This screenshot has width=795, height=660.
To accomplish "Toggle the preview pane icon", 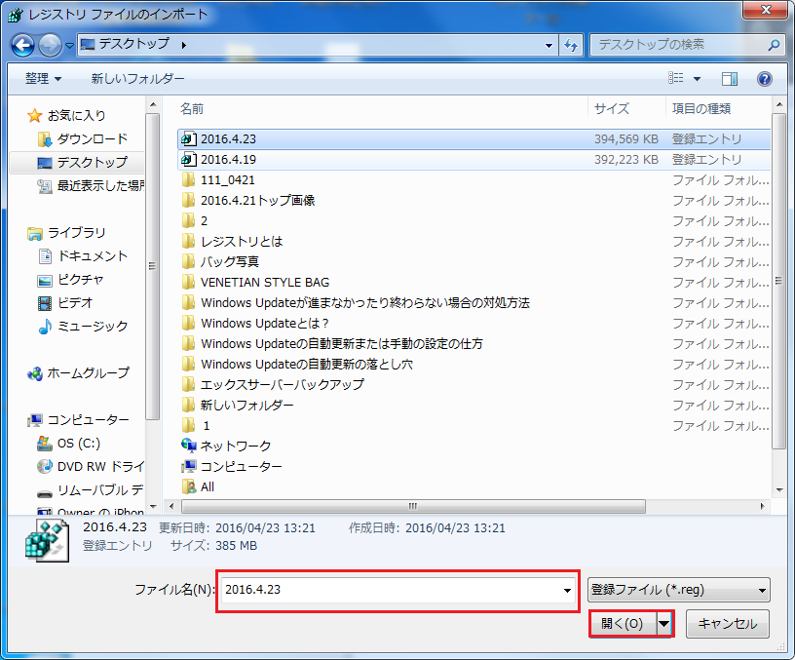I will [x=730, y=79].
